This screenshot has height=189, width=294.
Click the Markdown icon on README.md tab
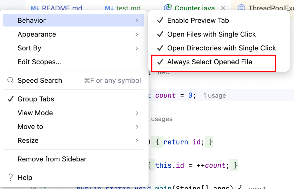tap(35, 8)
